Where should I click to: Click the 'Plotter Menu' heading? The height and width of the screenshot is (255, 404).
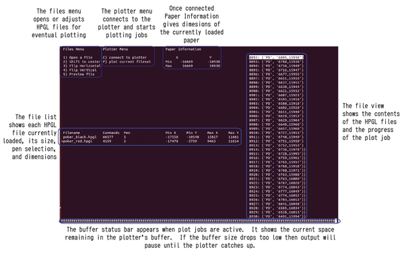[115, 49]
